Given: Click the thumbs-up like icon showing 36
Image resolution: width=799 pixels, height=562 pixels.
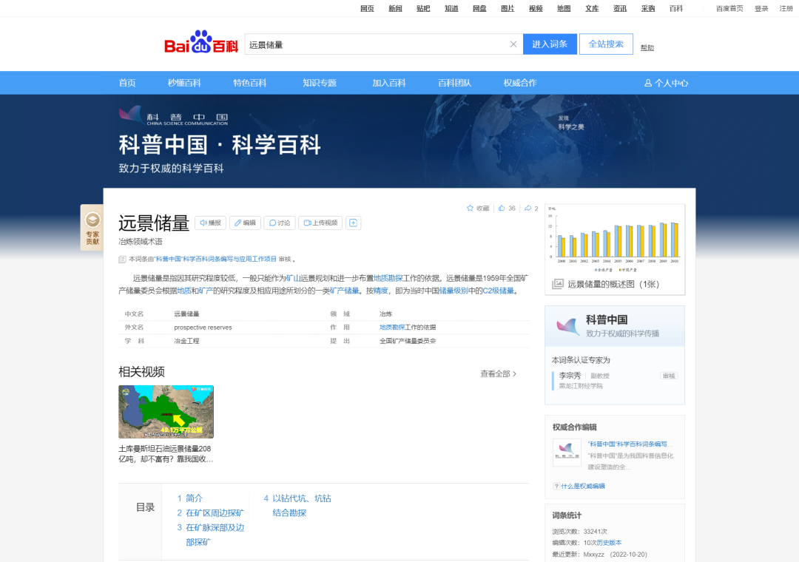Looking at the screenshot, I should tap(502, 208).
